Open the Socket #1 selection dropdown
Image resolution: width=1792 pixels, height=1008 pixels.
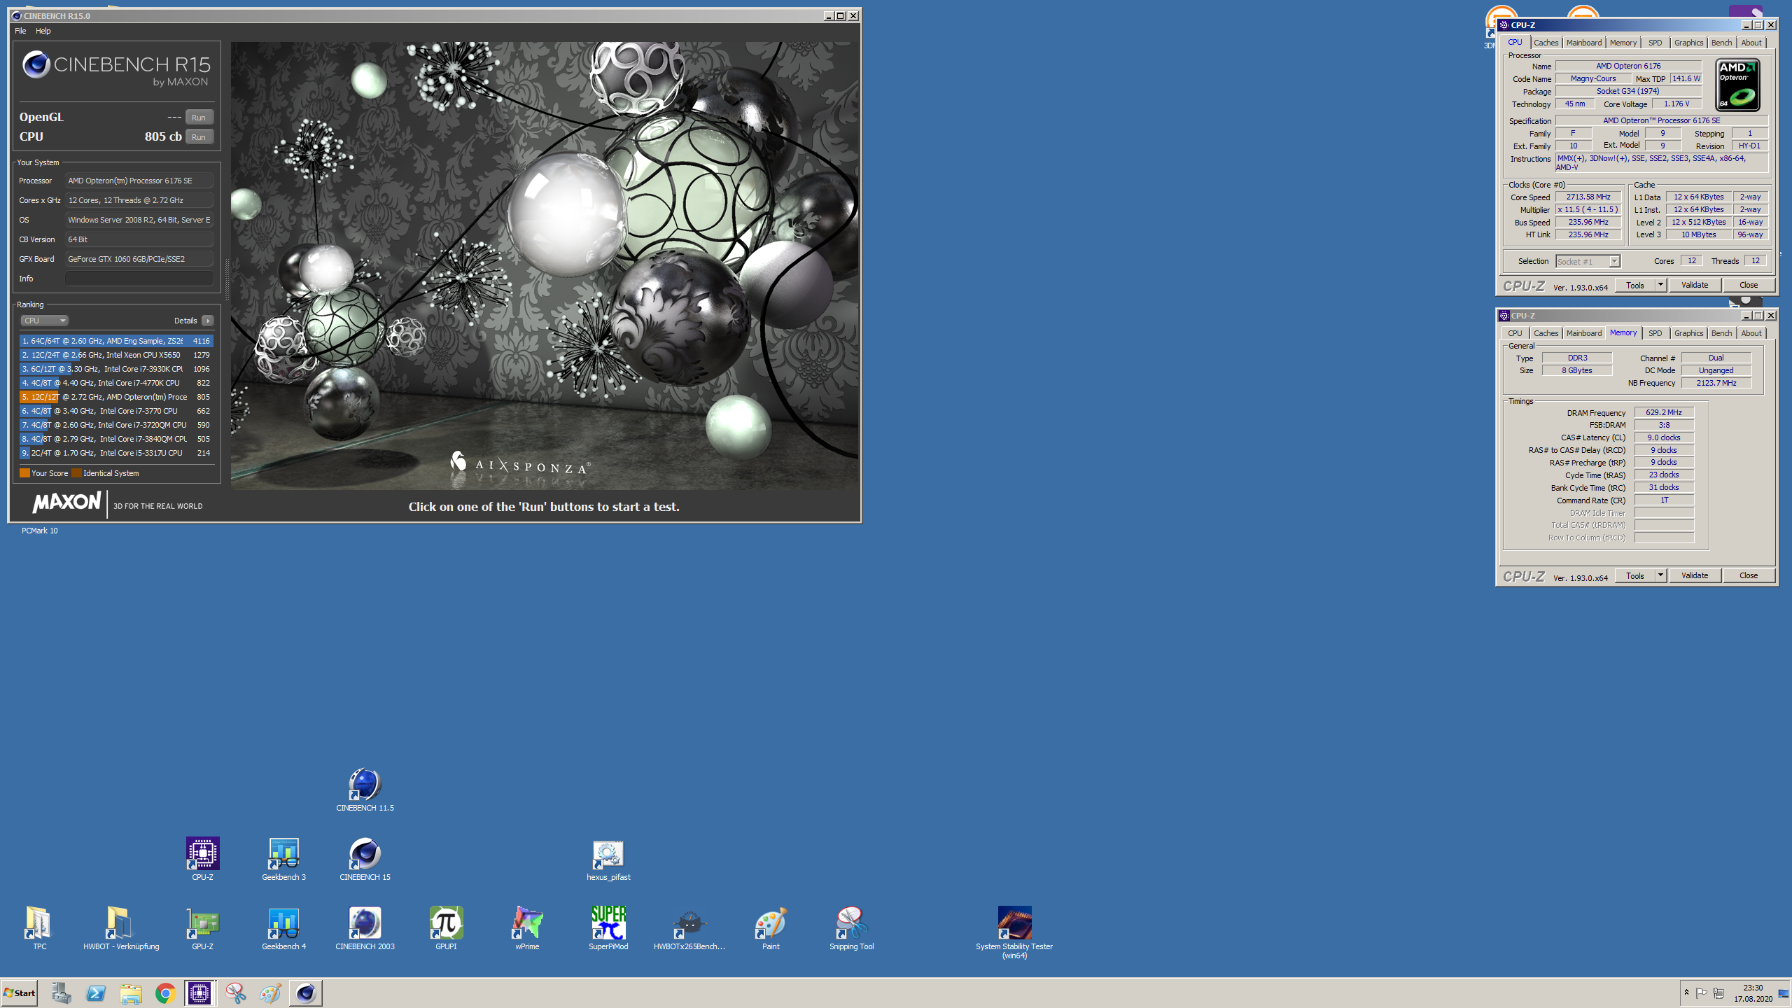pyautogui.click(x=1588, y=262)
